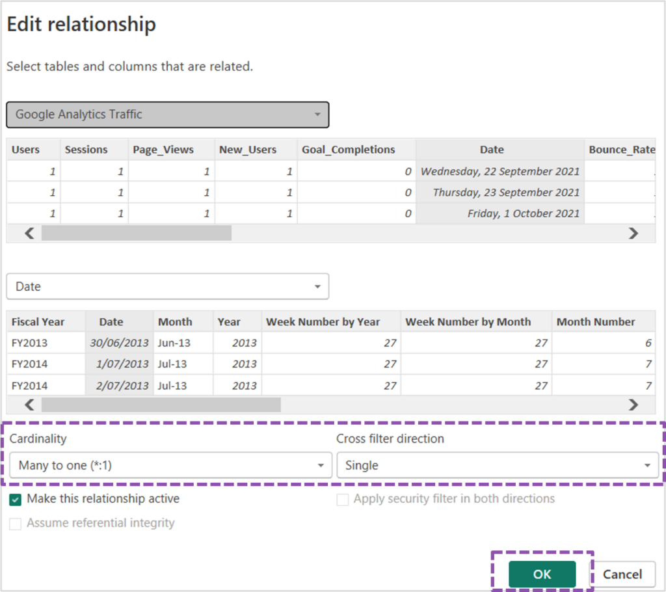Open the Date table dropdown
The width and height of the screenshot is (666, 592).
pos(167,286)
